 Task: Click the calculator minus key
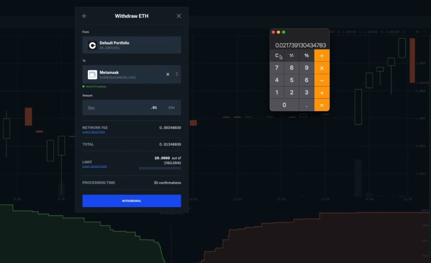coord(322,80)
